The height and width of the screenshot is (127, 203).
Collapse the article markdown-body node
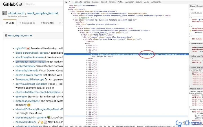[84, 39]
